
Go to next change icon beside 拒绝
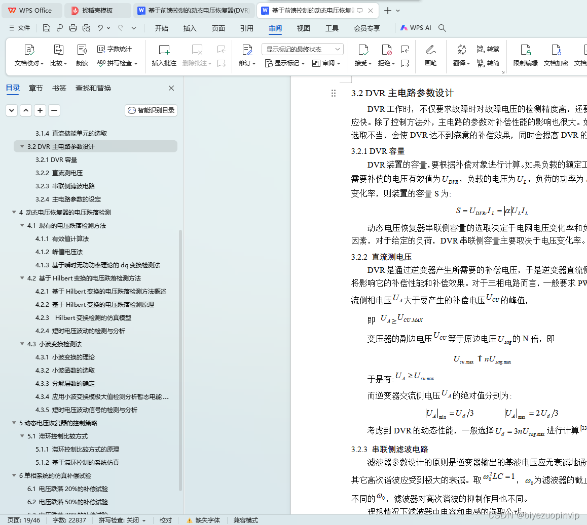coord(405,63)
